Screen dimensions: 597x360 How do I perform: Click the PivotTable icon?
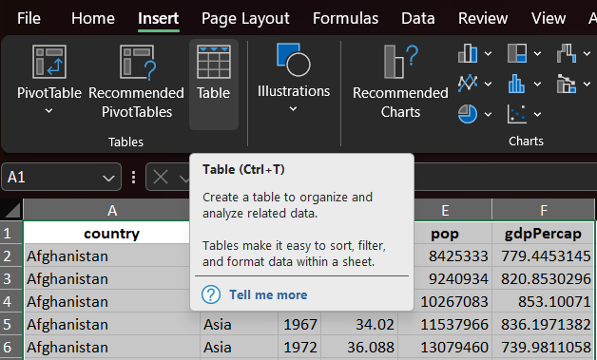click(x=49, y=62)
